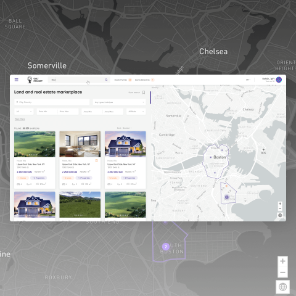
Task: Click the inner map zoom in button
Action: click(x=280, y=203)
